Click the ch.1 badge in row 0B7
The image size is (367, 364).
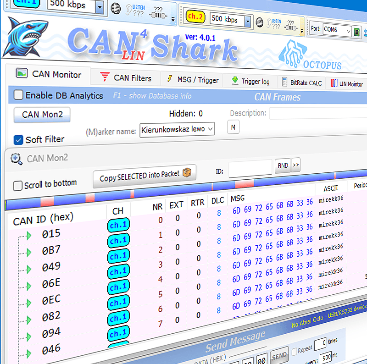point(118,240)
